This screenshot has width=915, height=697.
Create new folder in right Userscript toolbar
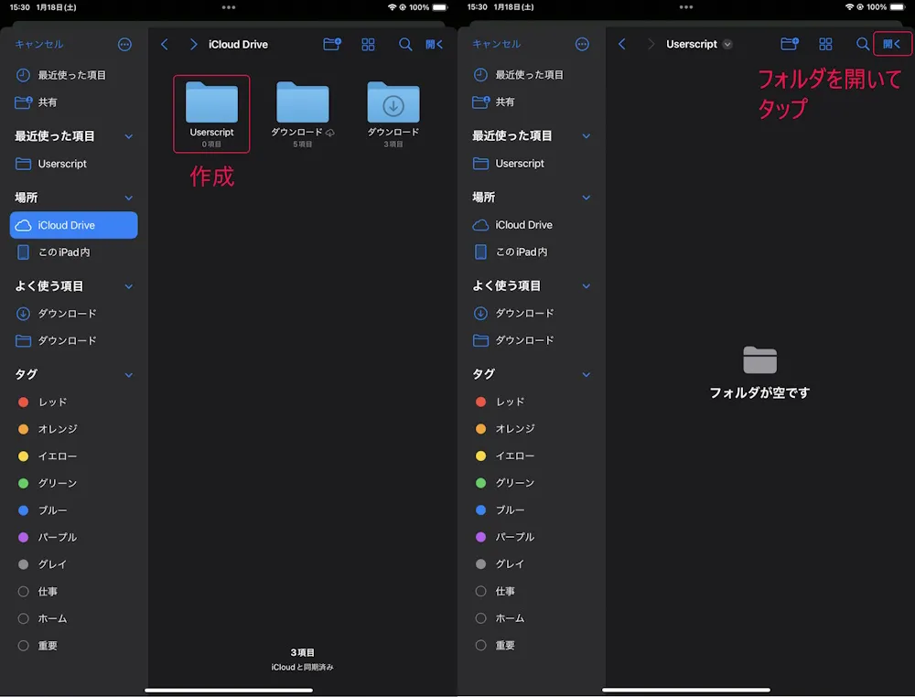790,44
